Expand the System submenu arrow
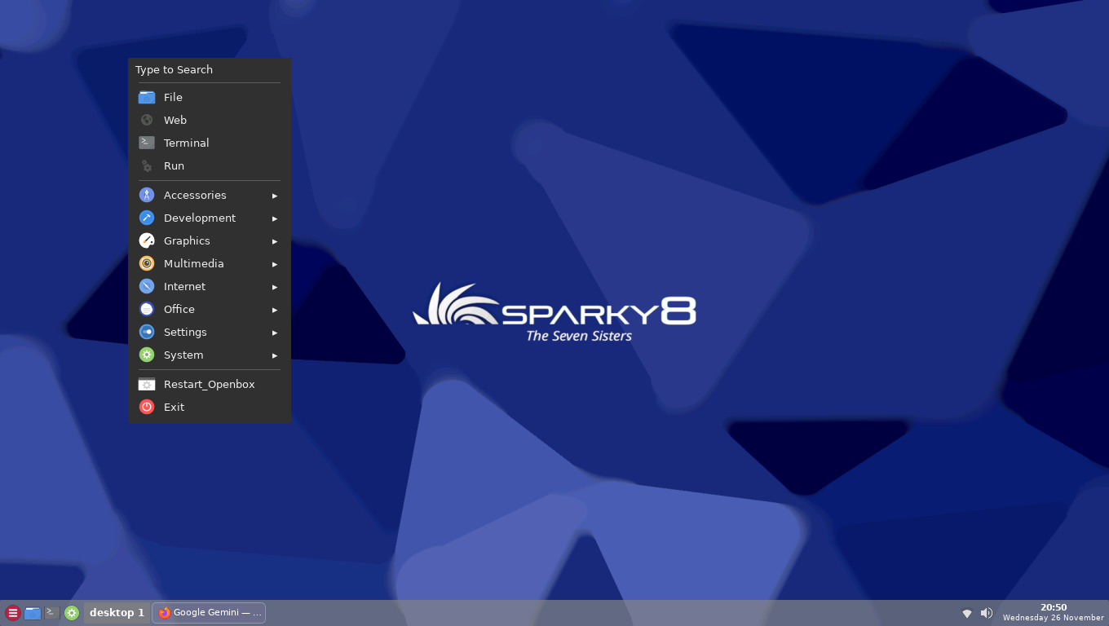 coord(275,355)
